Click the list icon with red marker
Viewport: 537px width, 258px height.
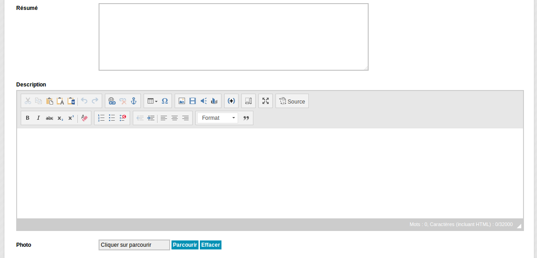point(123,118)
